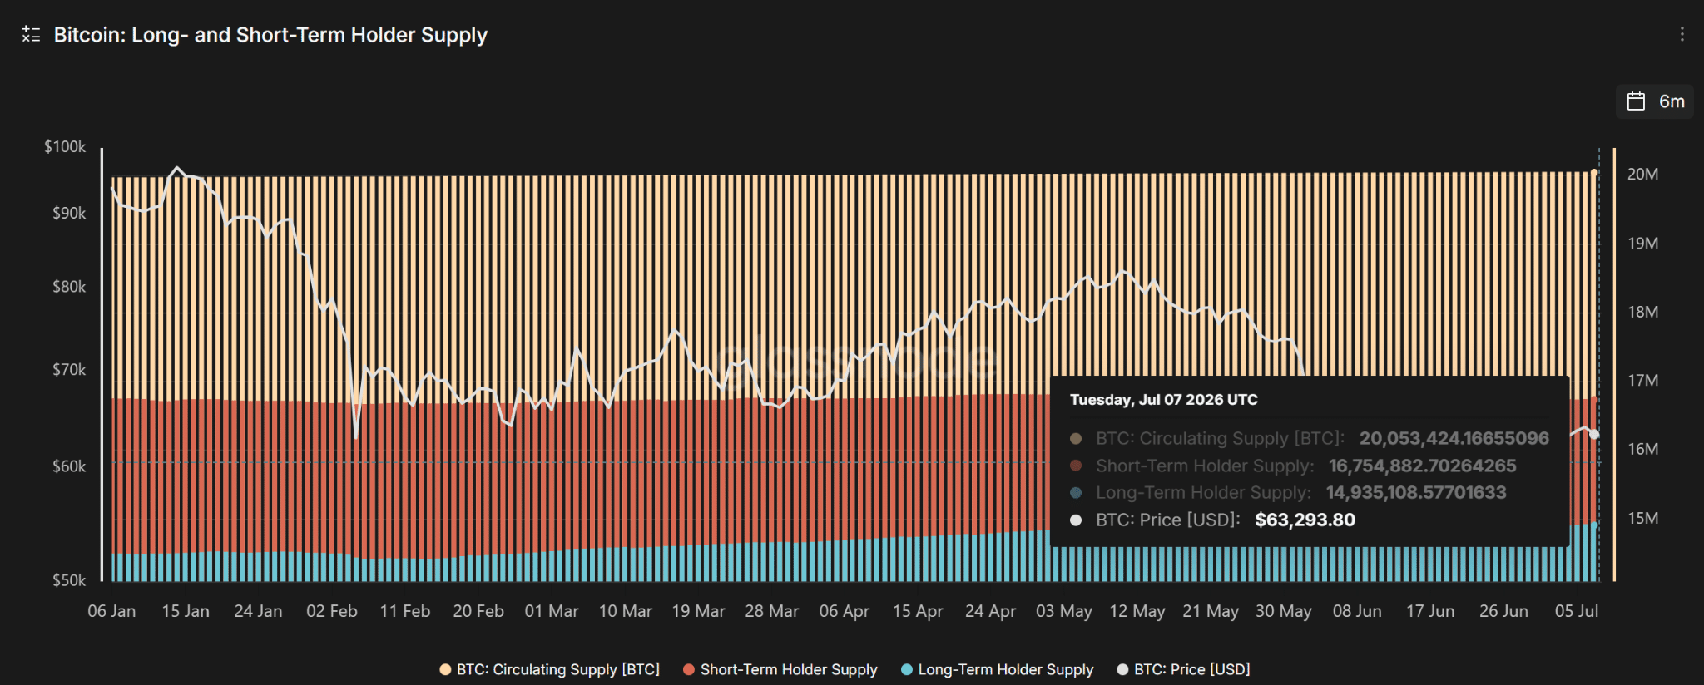The width and height of the screenshot is (1704, 685).
Task: Click the '05 Jul' x-axis label
Action: pos(1577,611)
